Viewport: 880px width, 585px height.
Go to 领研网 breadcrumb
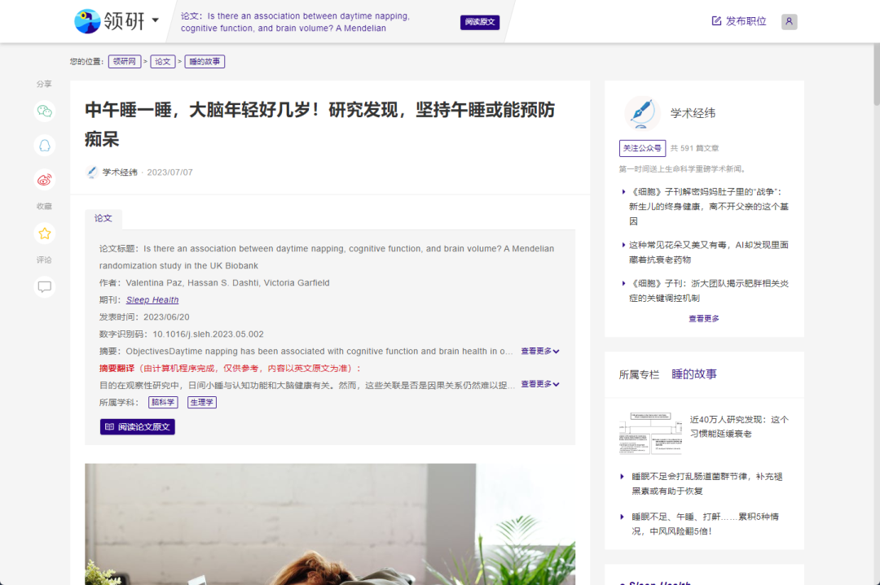click(x=125, y=62)
